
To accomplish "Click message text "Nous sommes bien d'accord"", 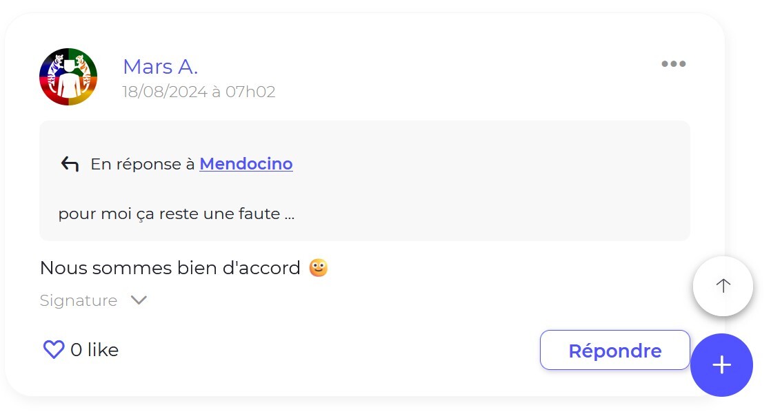I will point(170,268).
